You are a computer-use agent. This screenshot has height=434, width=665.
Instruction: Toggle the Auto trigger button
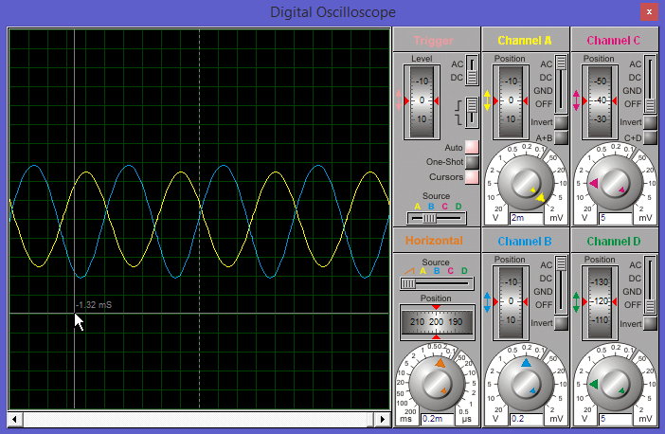(471, 148)
